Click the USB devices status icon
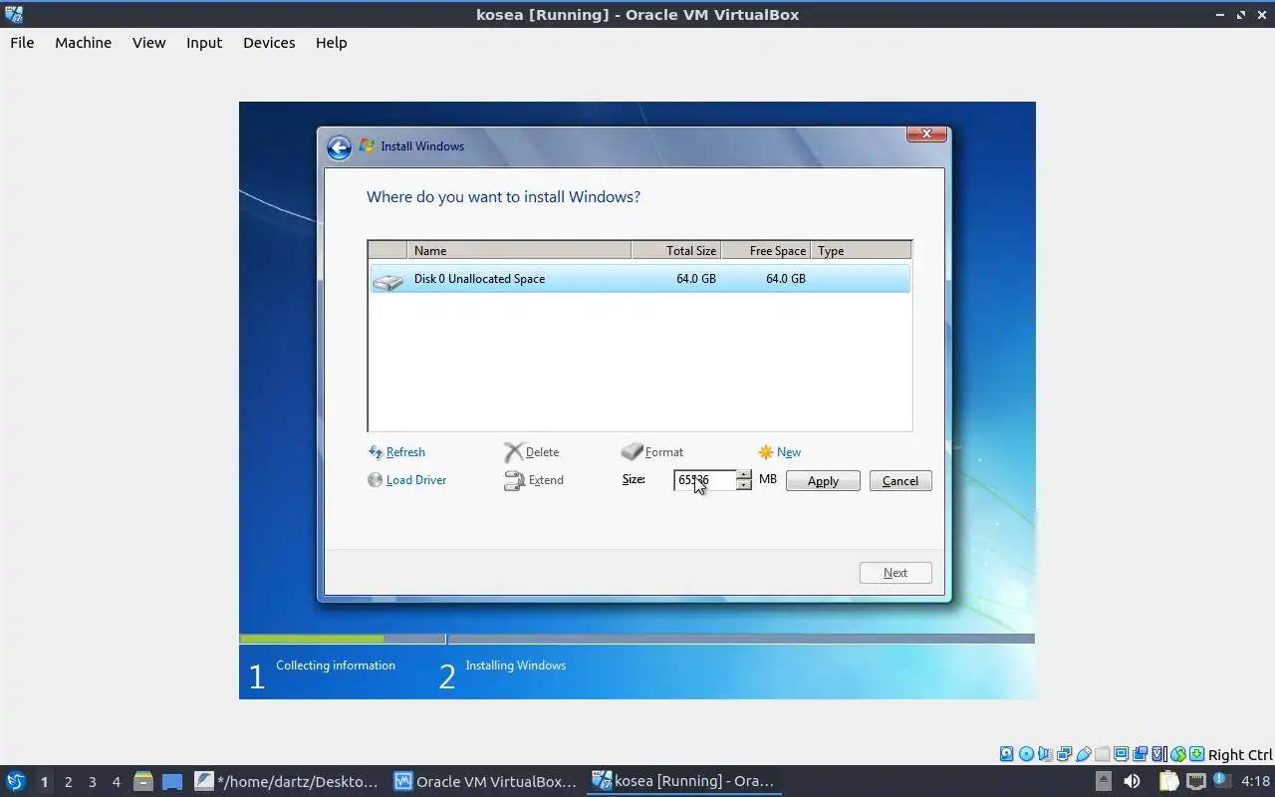This screenshot has width=1275, height=797. (1084, 754)
